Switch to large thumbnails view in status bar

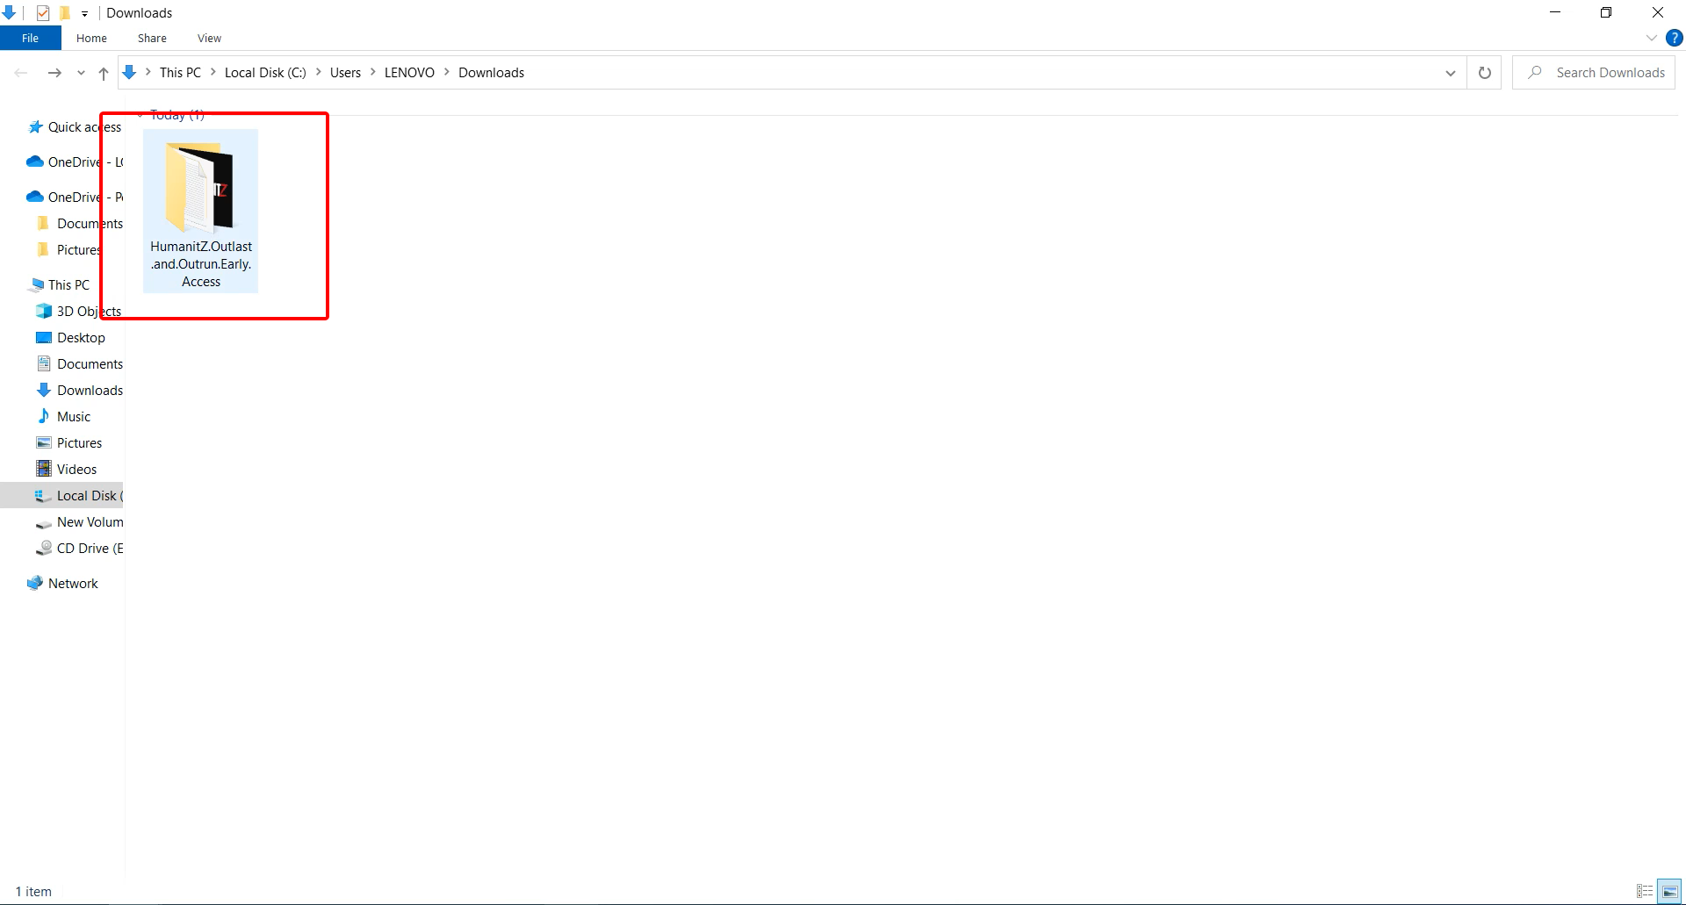(1669, 891)
